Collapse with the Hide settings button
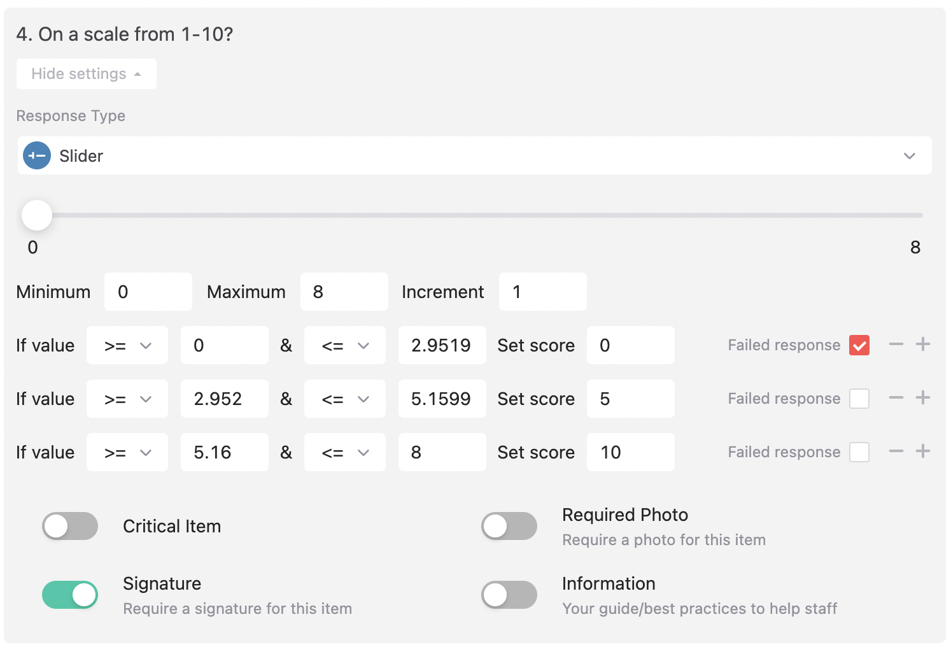Screen dimensions: 951x647 pyautogui.click(x=87, y=74)
